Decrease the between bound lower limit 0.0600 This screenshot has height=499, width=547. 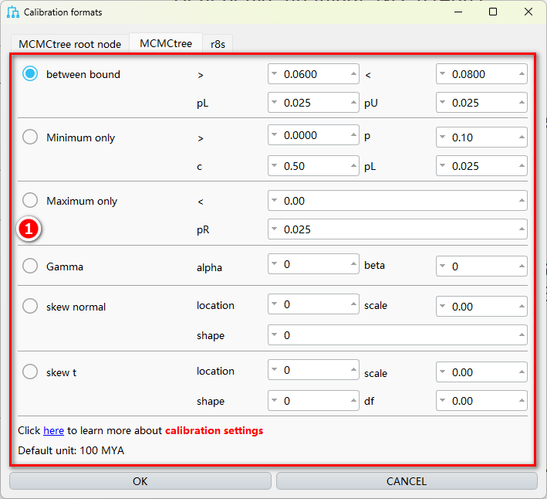(275, 74)
